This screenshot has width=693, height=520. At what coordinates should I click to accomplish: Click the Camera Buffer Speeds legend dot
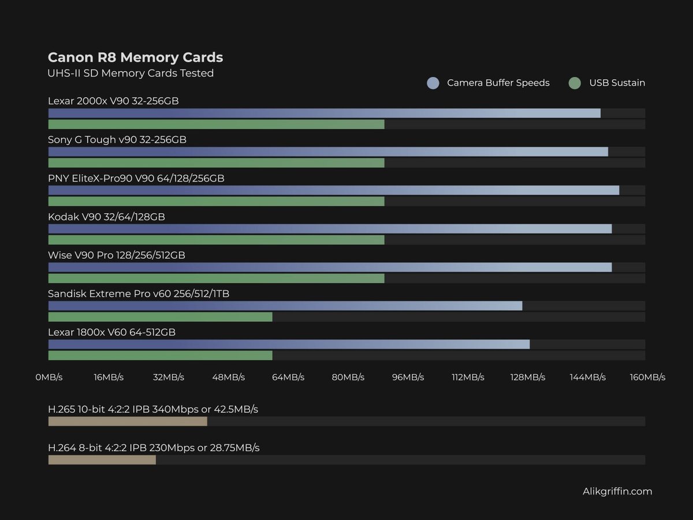433,83
